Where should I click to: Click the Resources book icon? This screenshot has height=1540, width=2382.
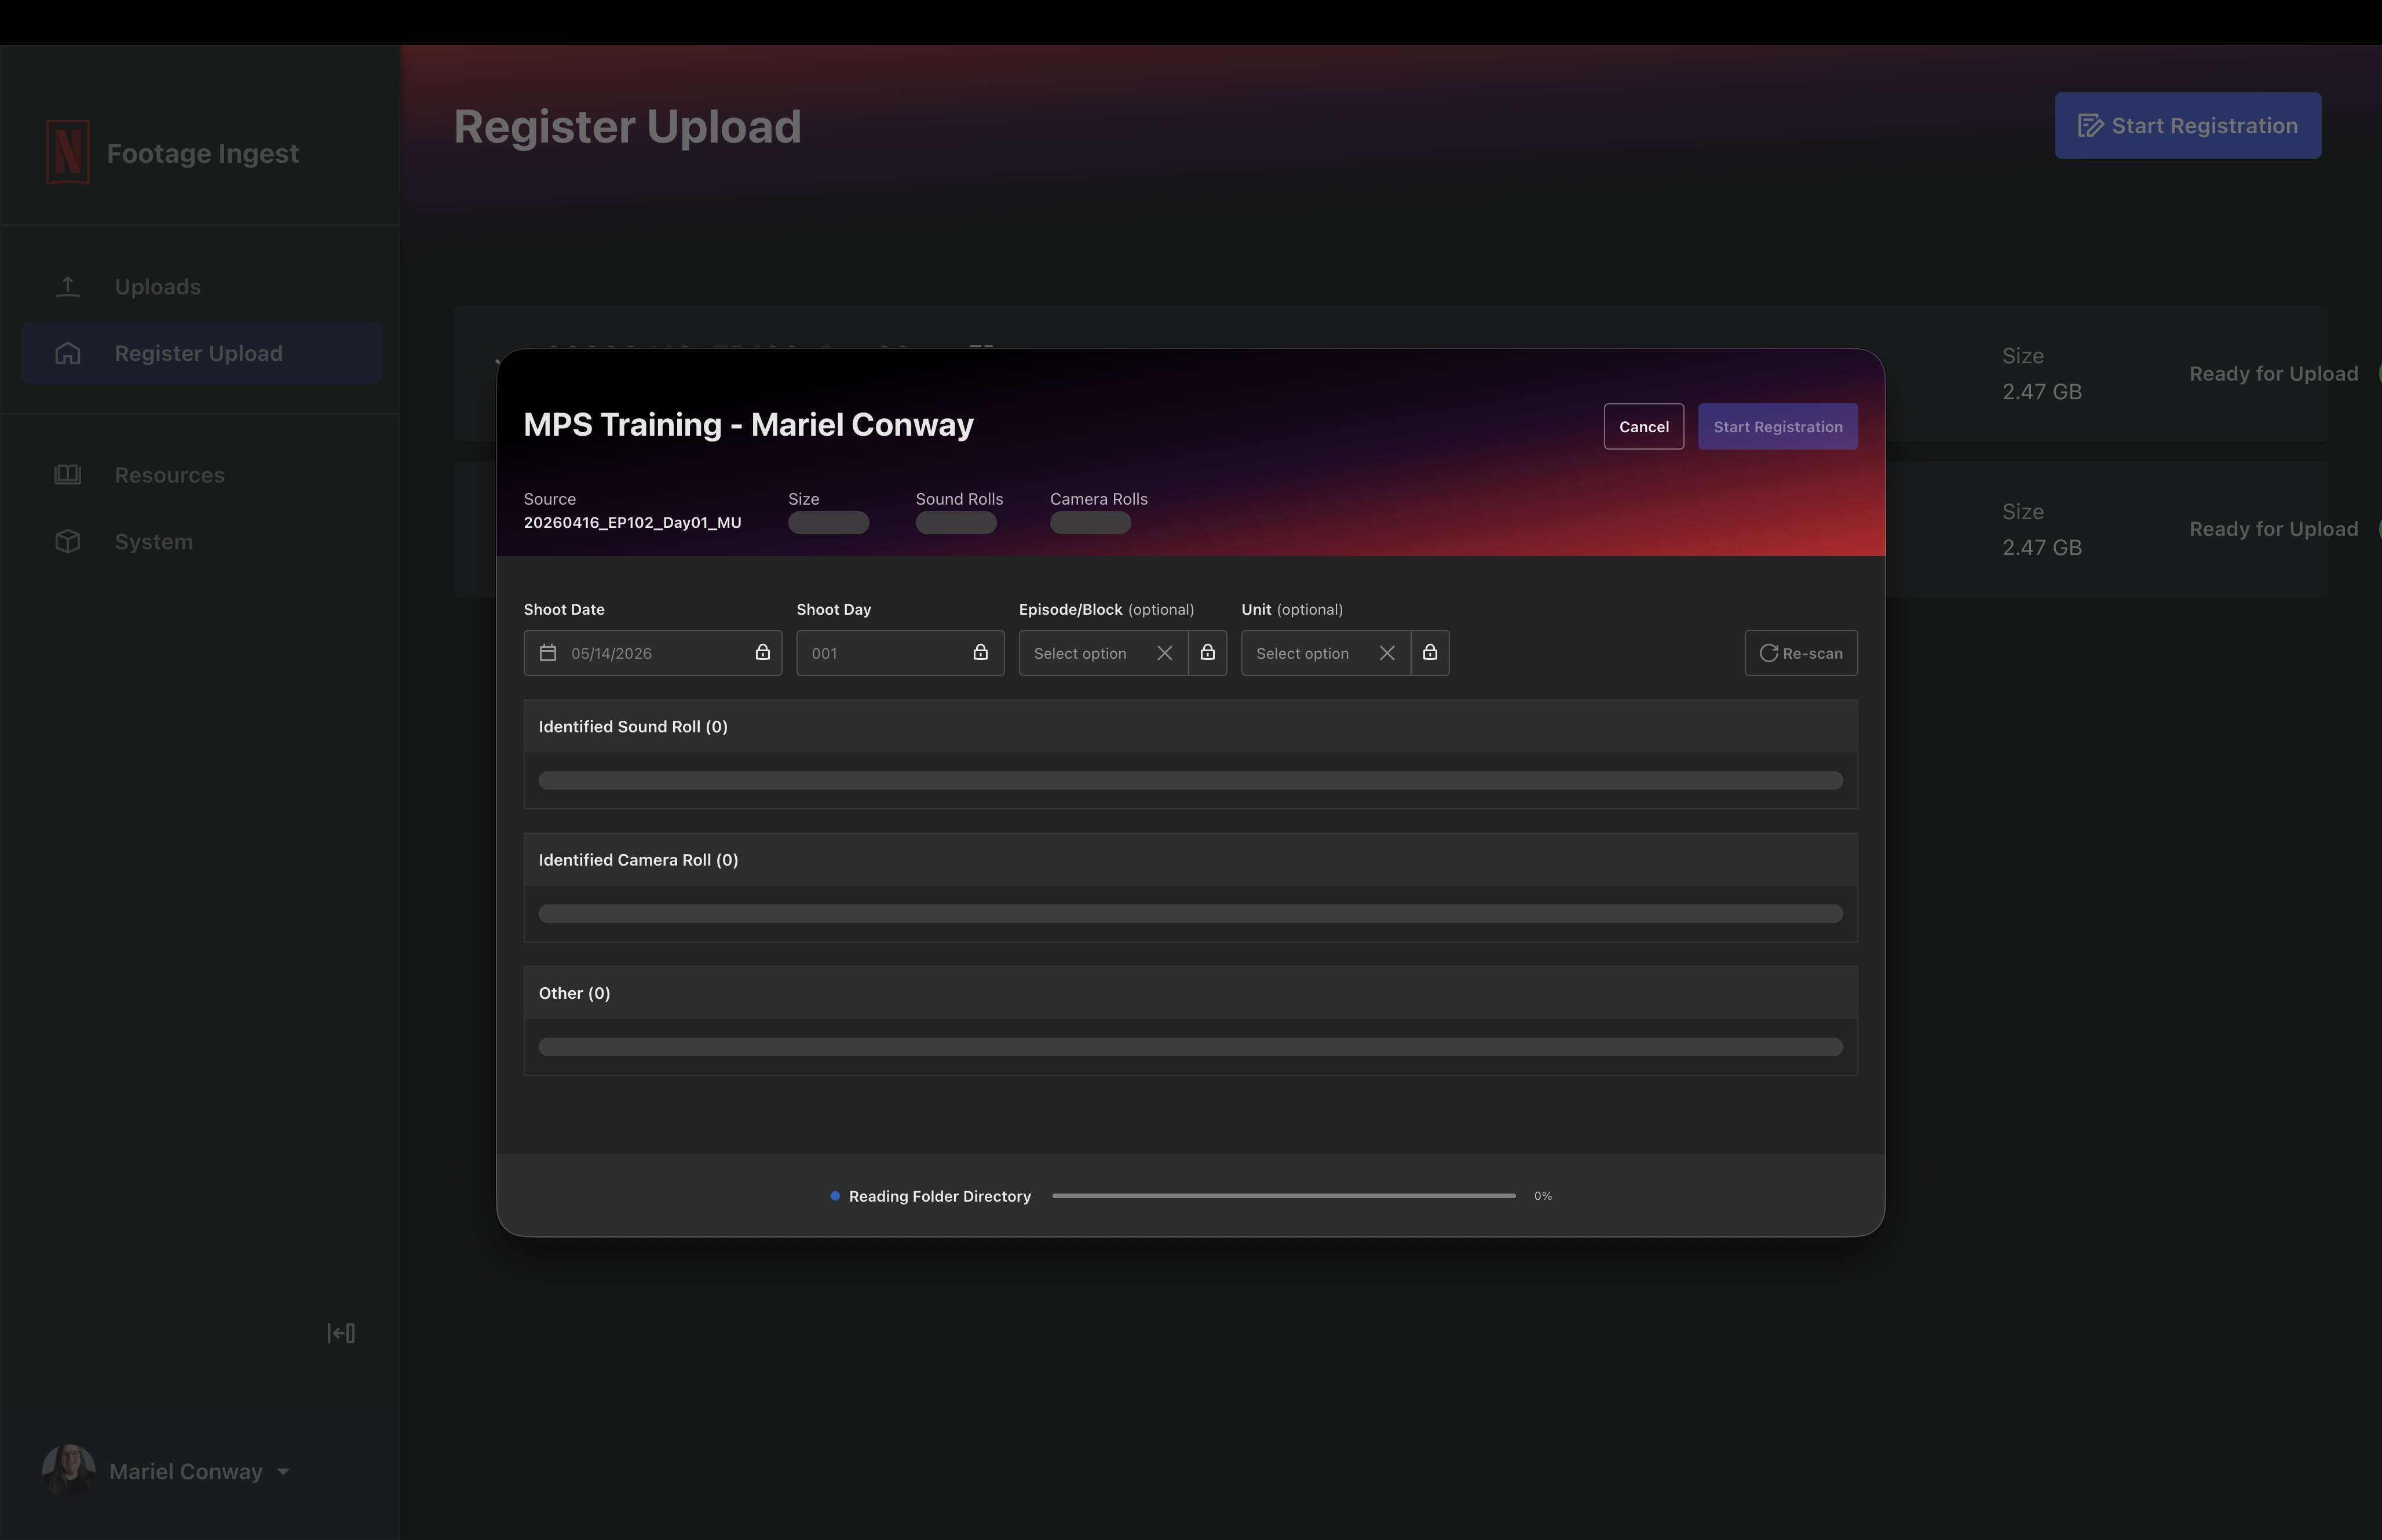point(68,474)
